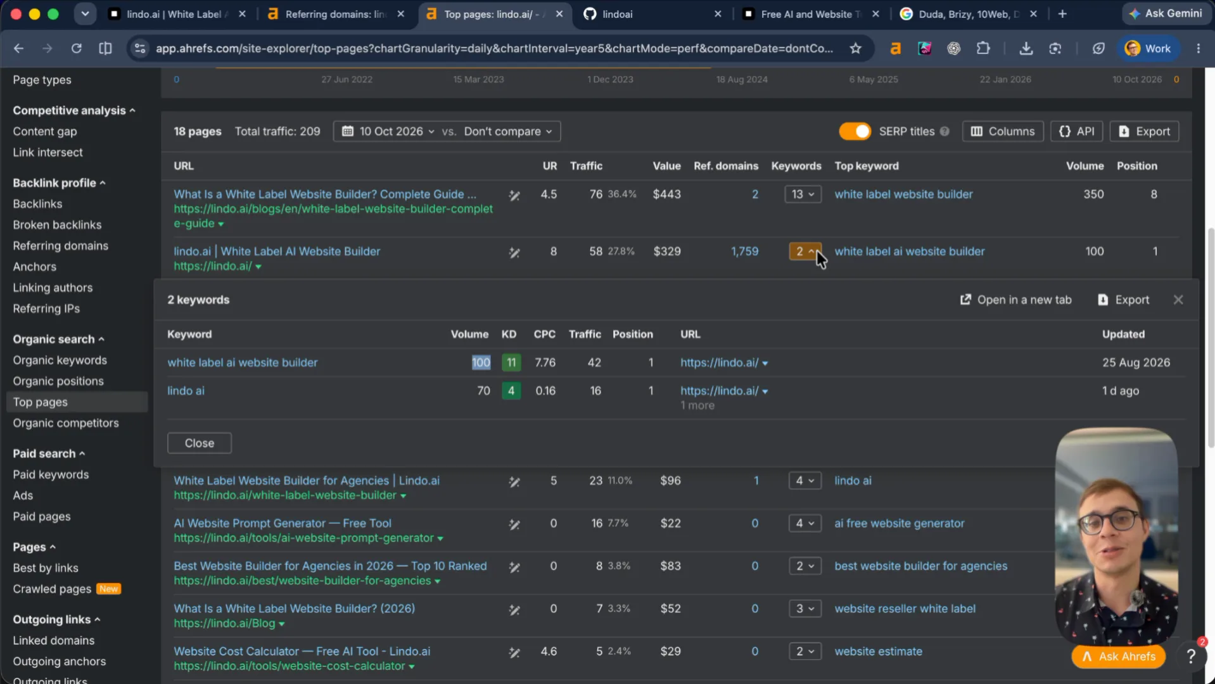1215x684 pixels.
Task: Click AI inspect icon for White Label Guide row
Action: (x=514, y=196)
